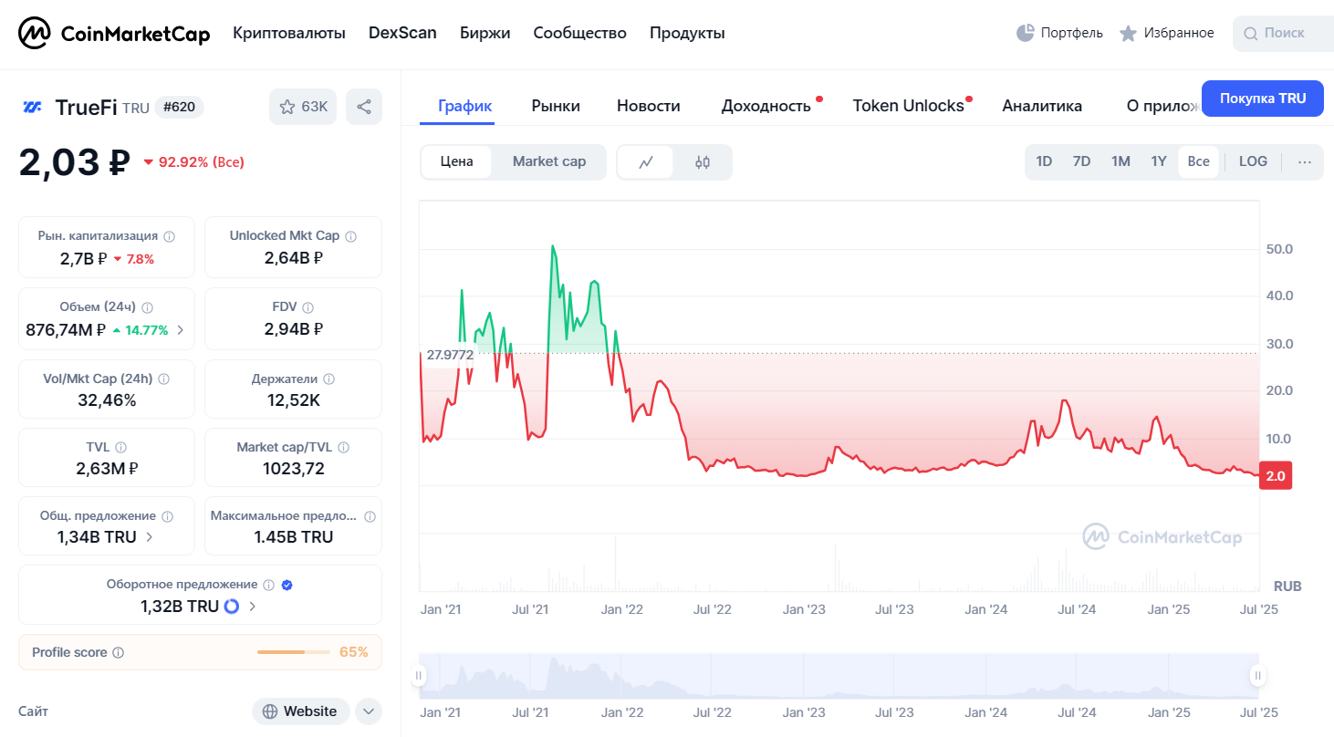
Task: Set chart range to 1M
Action: click(1120, 161)
